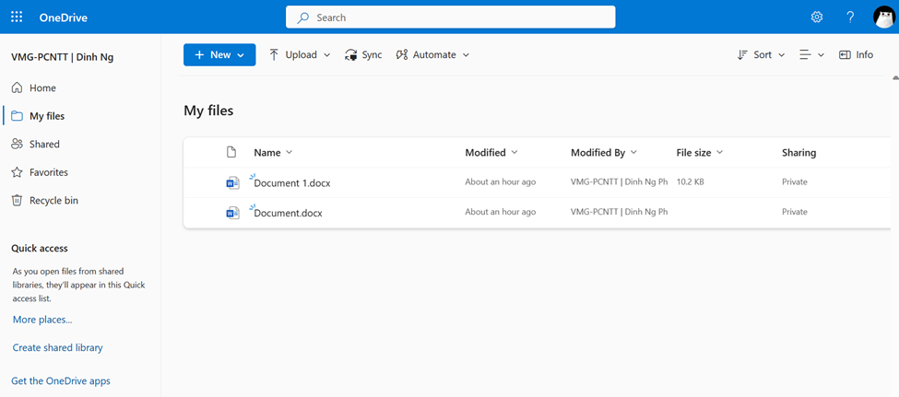Click the Info pane icon
899x397 pixels.
pyautogui.click(x=845, y=55)
